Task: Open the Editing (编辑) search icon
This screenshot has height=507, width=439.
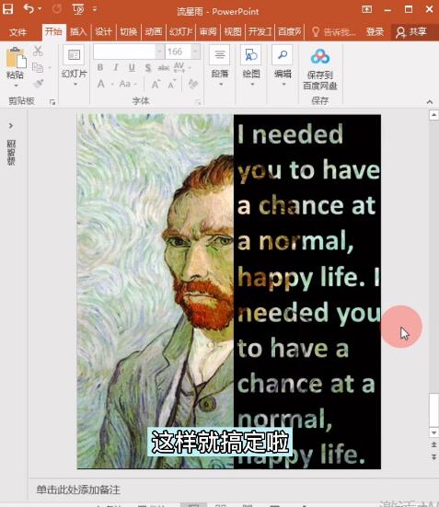Action: (283, 55)
